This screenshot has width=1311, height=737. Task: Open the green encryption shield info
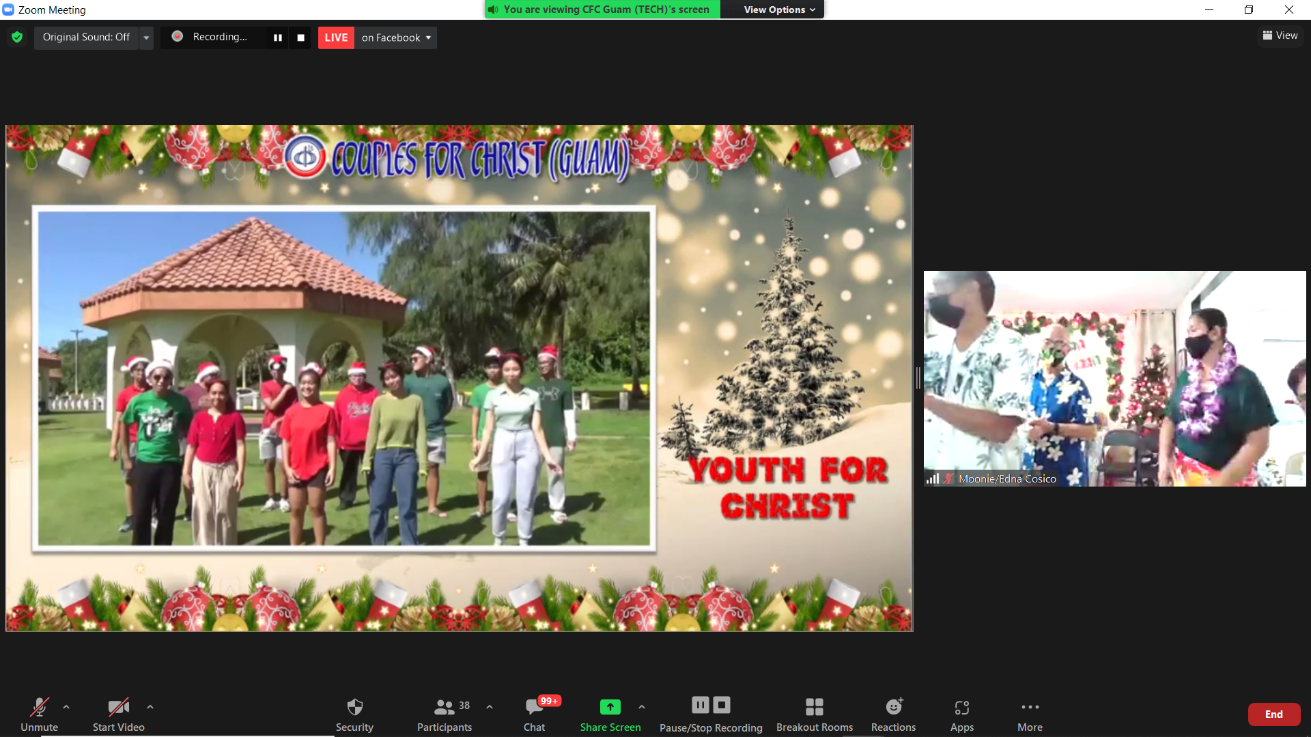17,37
